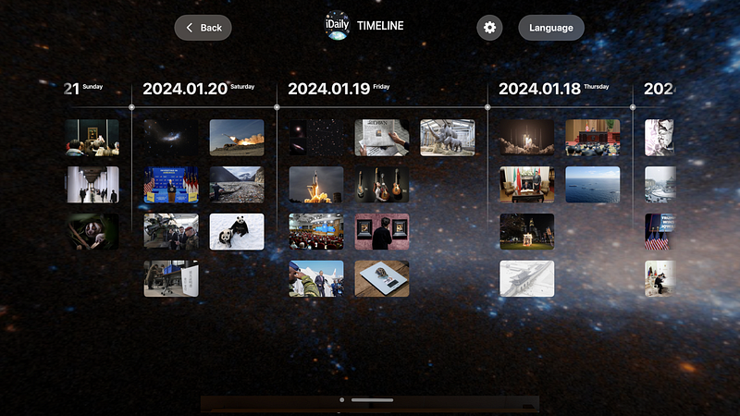Open the white corridor with people photo
740x416 pixels.
pyautogui.click(x=92, y=184)
